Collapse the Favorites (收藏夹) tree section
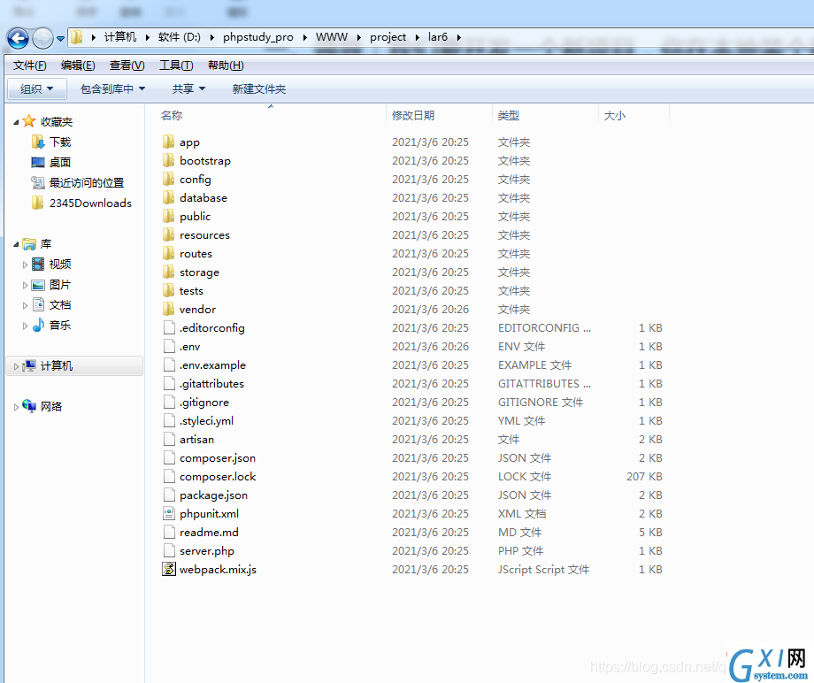 tap(16, 122)
